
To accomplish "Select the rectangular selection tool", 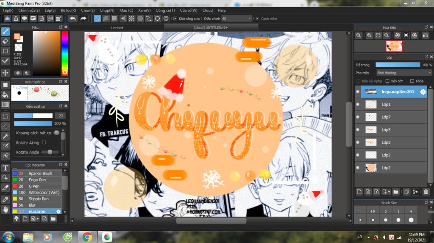I will (5, 116).
